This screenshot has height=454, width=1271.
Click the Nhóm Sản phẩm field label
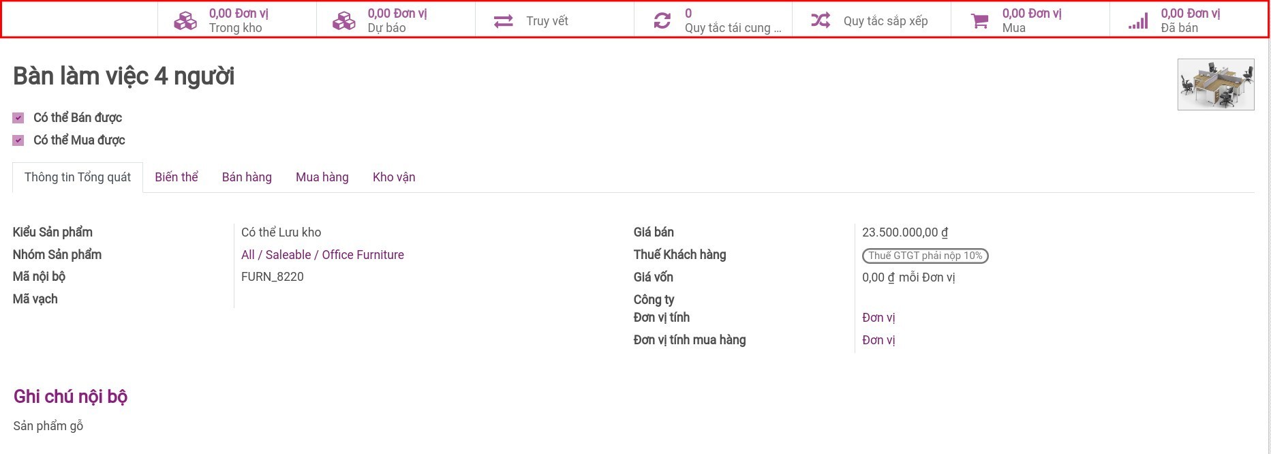pos(57,255)
